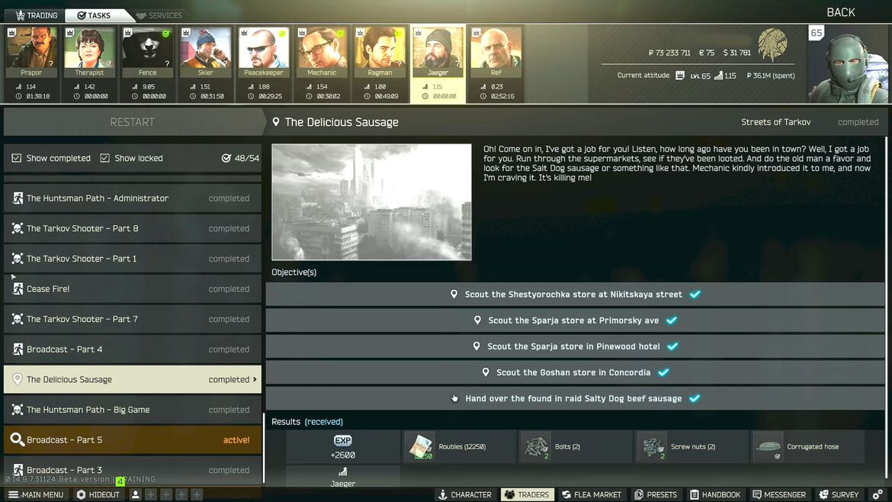Image resolution: width=892 pixels, height=502 pixels.
Task: Select the active Broadcast – Part 5 task
Action: pyautogui.click(x=132, y=439)
